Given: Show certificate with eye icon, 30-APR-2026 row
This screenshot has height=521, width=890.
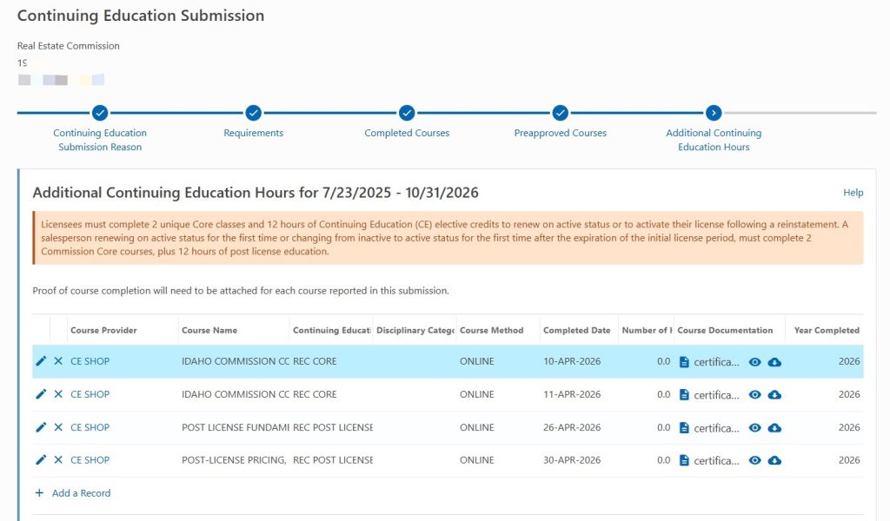Looking at the screenshot, I should [x=754, y=460].
